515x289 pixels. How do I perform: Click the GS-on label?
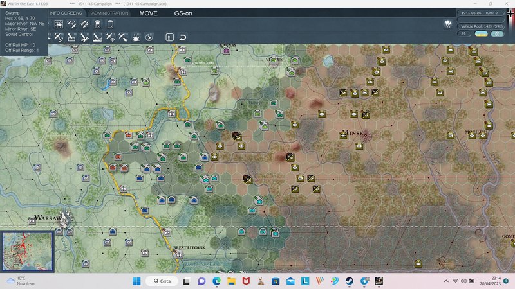point(183,13)
